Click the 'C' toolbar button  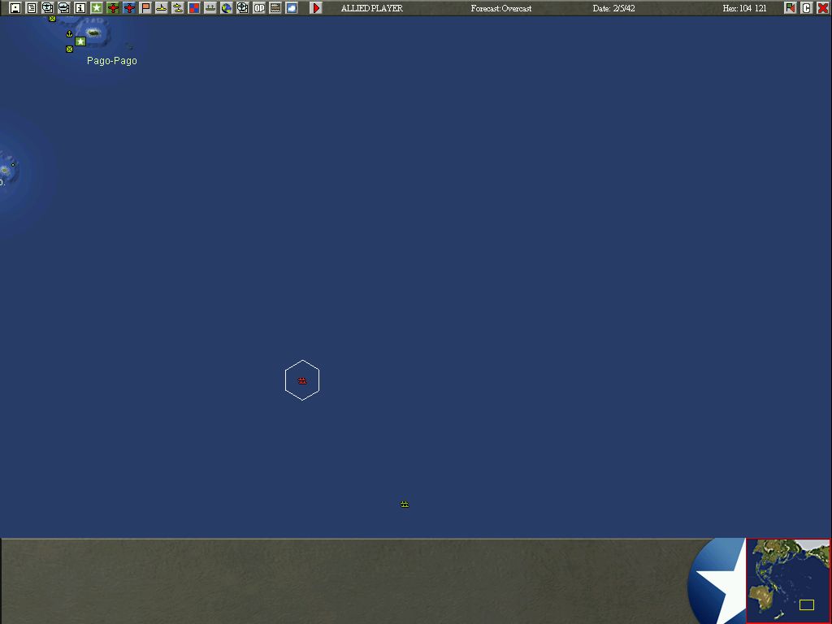click(807, 8)
